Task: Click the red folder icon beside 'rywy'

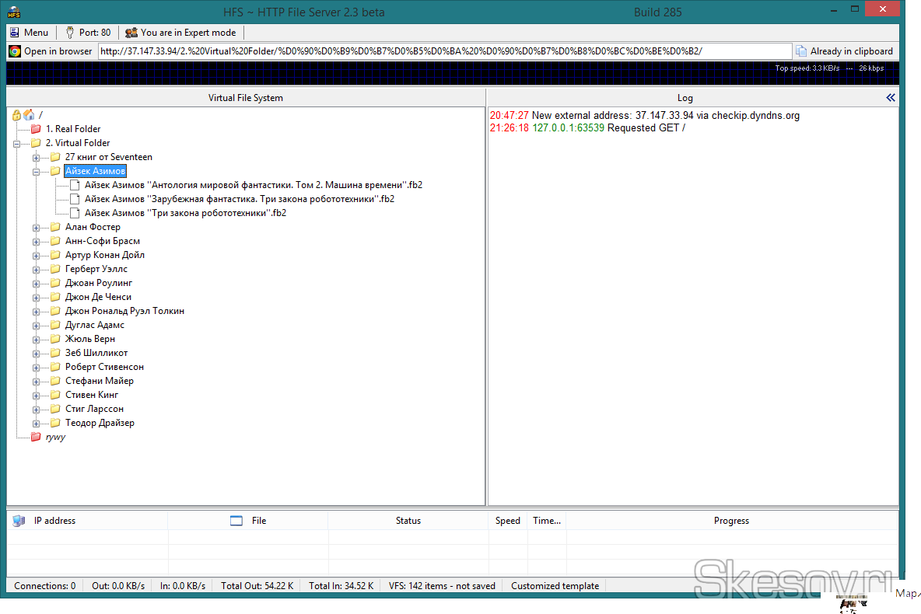Action: tap(36, 437)
